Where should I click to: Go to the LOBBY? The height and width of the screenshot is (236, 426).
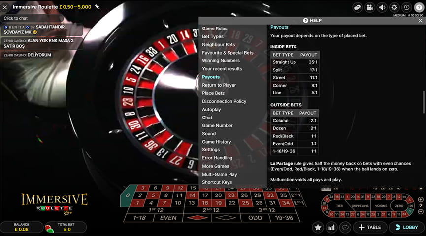[x=407, y=227]
